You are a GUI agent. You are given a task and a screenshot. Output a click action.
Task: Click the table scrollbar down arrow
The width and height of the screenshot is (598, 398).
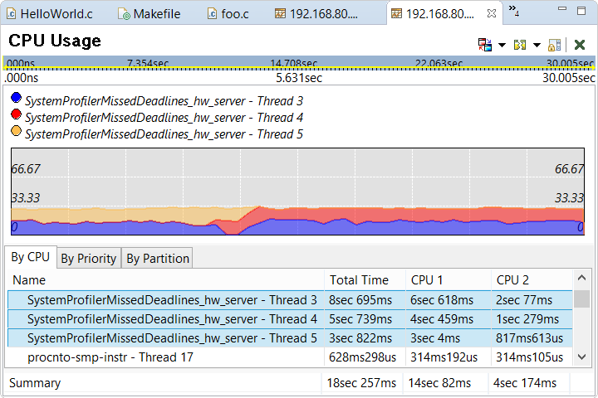(582, 357)
